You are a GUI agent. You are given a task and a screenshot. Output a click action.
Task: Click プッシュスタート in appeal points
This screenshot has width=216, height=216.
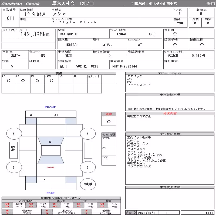coord(139,85)
